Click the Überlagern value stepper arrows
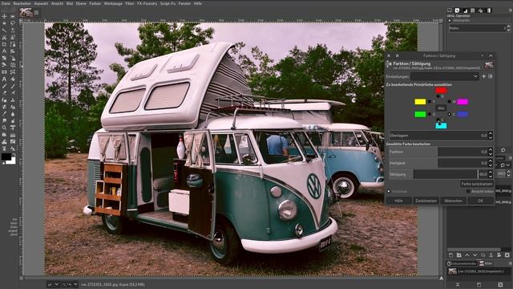This screenshot has height=289, width=513. pyautogui.click(x=490, y=136)
